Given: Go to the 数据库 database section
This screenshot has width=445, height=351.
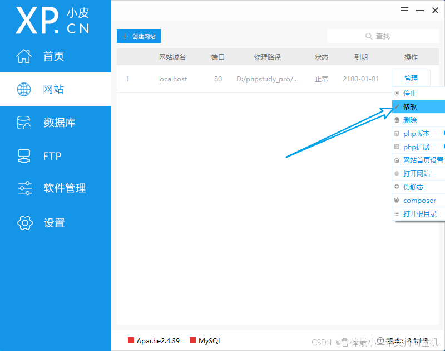Looking at the screenshot, I should point(55,123).
